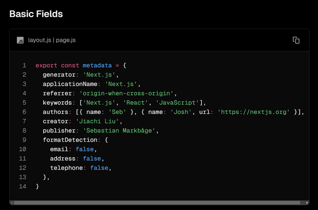Select the layout.js filename label

coord(39,40)
